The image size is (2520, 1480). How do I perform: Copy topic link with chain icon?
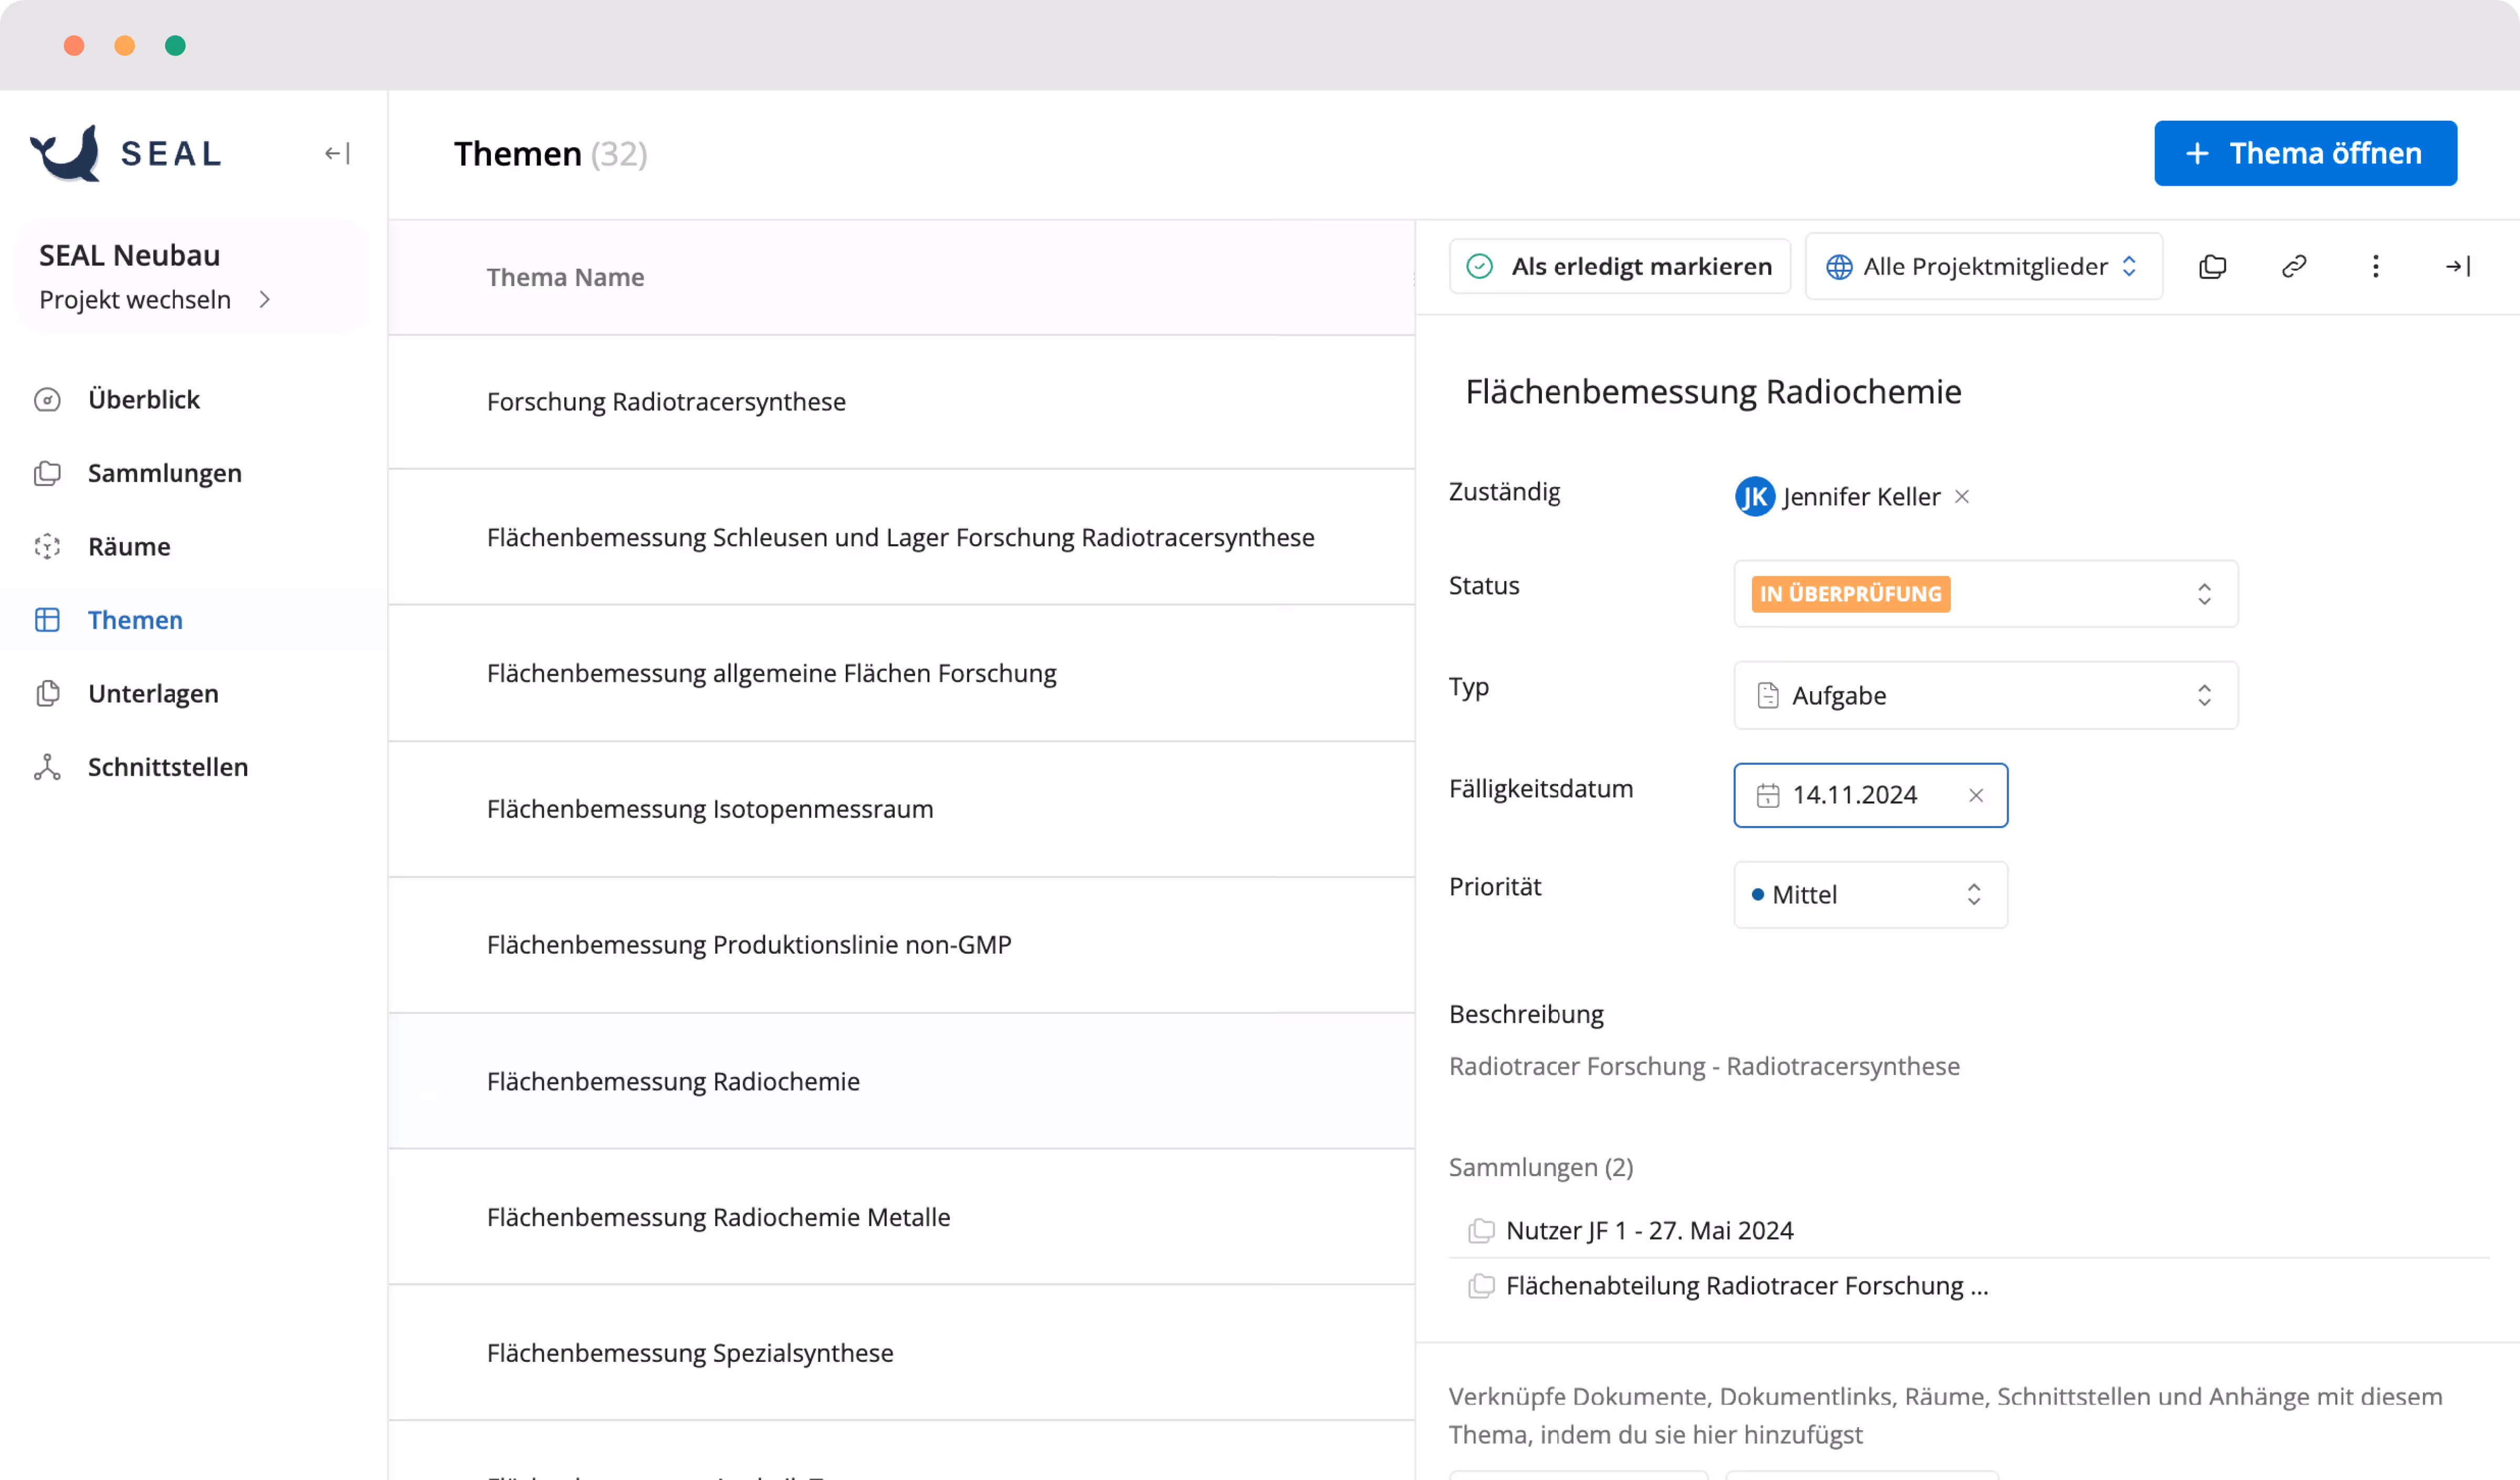pyautogui.click(x=2294, y=266)
